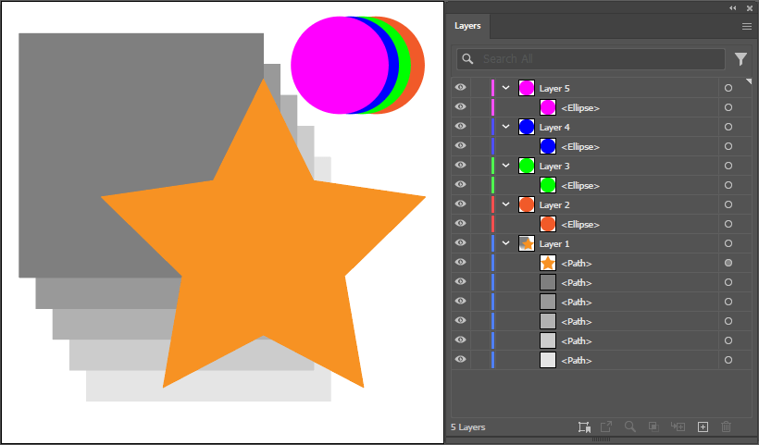The width and height of the screenshot is (759, 445).
Task: Collapse Layer 5 with its chevron
Action: [x=505, y=88]
